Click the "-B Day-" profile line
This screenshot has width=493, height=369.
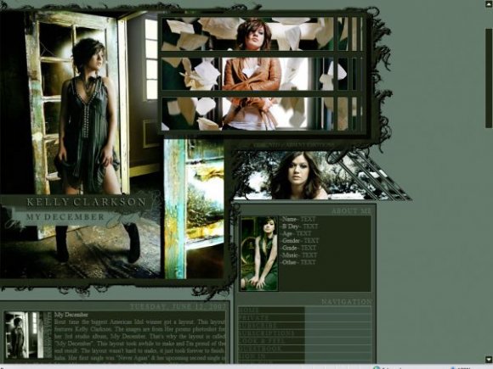click(x=299, y=226)
